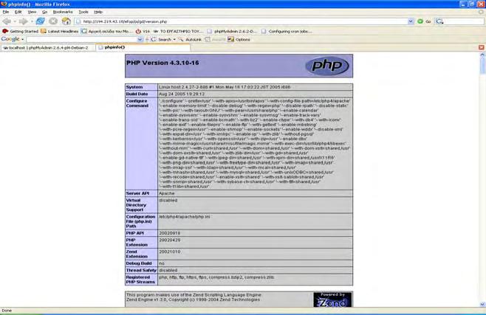This screenshot has width=486, height=315.
Task: Click the 'PHP Version 4.3.10-16' heading
Action: 162,63
